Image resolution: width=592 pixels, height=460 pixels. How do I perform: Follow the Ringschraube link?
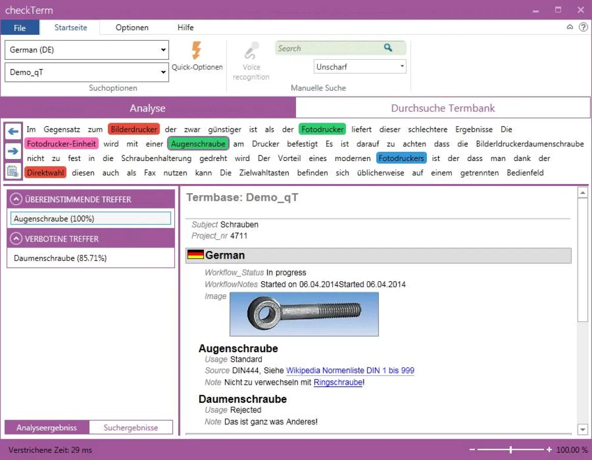[338, 382]
